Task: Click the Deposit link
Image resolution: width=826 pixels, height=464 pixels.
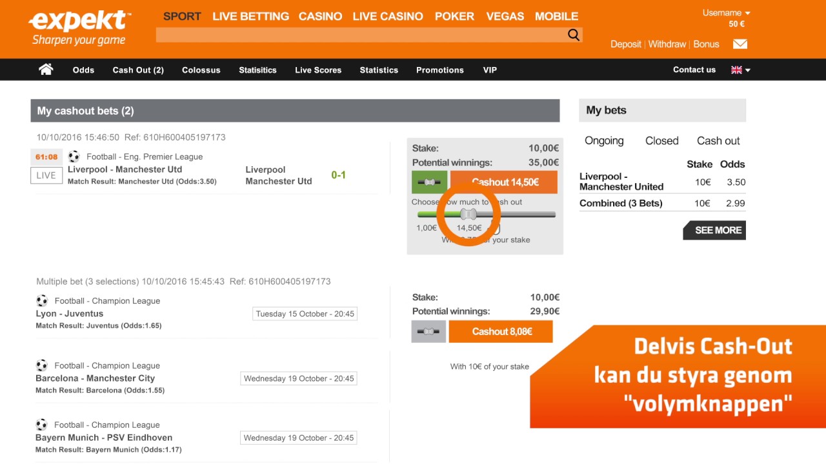Action: [626, 44]
